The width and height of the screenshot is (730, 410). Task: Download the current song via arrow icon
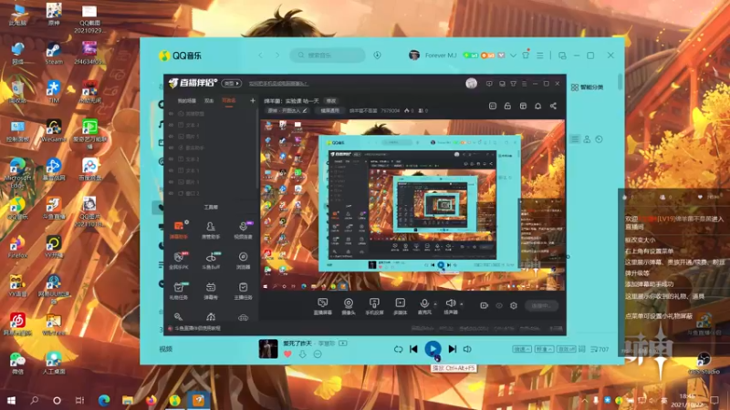(x=303, y=354)
